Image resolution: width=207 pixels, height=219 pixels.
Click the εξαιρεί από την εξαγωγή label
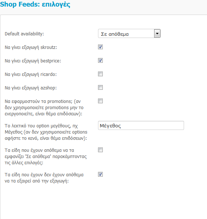coord(44,178)
